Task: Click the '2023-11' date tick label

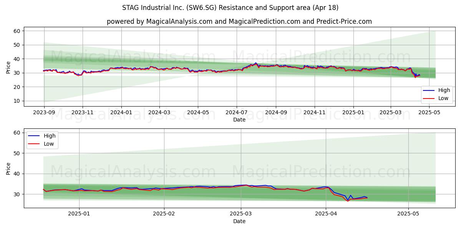Action: coord(82,113)
